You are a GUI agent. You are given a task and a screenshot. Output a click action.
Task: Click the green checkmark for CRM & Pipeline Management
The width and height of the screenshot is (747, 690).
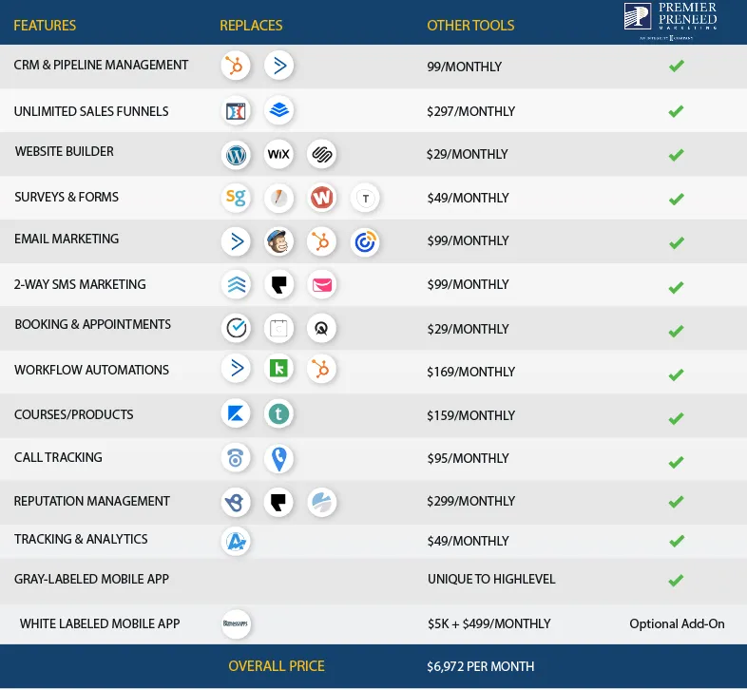(x=677, y=66)
